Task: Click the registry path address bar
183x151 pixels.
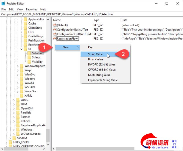Action: click(x=91, y=14)
